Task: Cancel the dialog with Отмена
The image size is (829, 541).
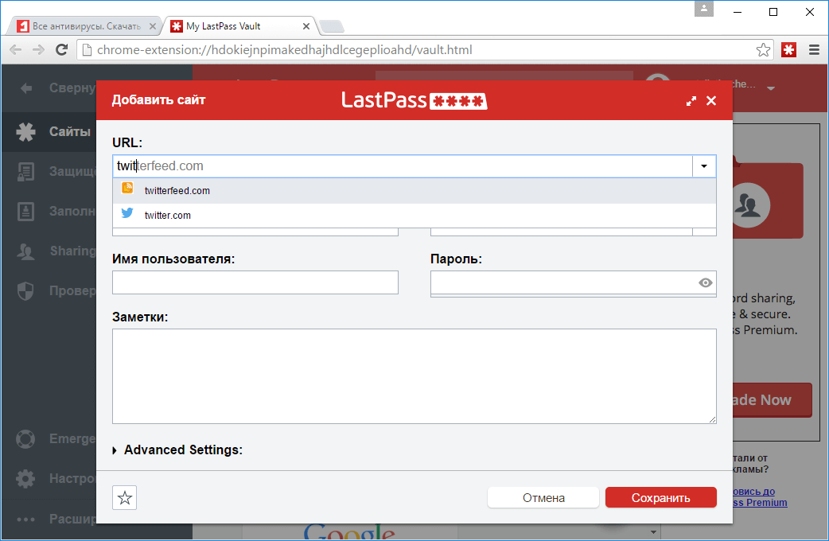Action: pos(543,497)
